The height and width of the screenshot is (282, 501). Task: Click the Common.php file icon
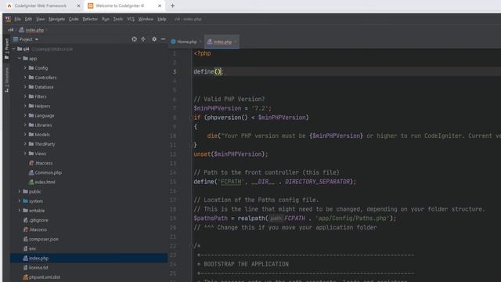coord(31,172)
